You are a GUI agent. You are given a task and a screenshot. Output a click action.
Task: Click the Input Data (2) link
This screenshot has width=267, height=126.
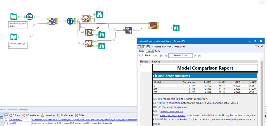coord(15,120)
